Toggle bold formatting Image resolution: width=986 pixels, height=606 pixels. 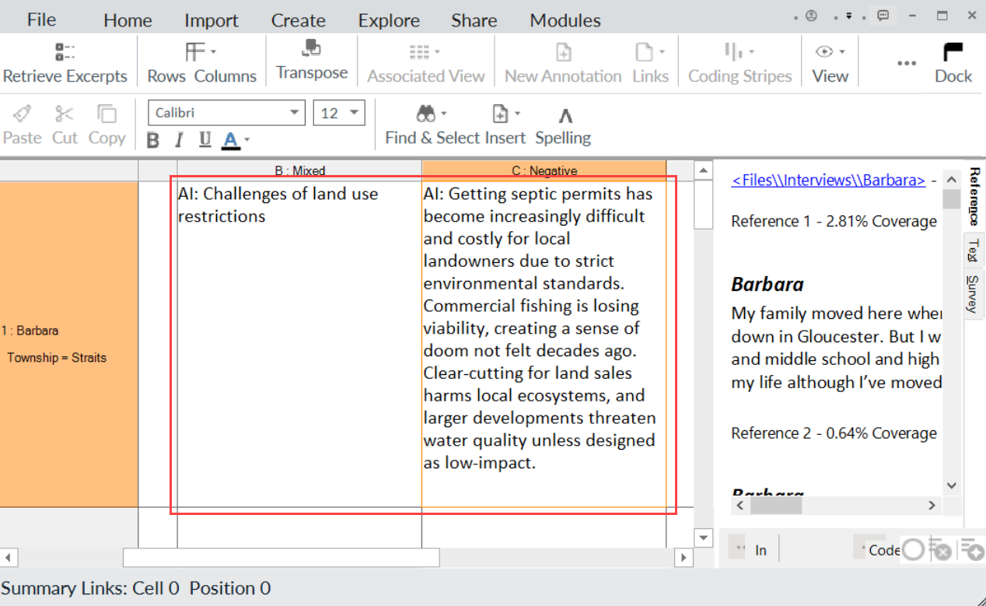click(153, 140)
